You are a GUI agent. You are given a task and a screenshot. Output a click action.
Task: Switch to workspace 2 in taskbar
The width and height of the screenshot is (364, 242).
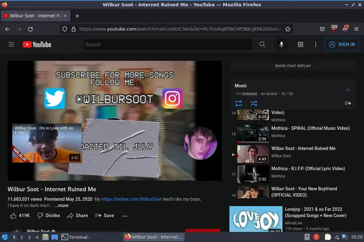coord(21,237)
